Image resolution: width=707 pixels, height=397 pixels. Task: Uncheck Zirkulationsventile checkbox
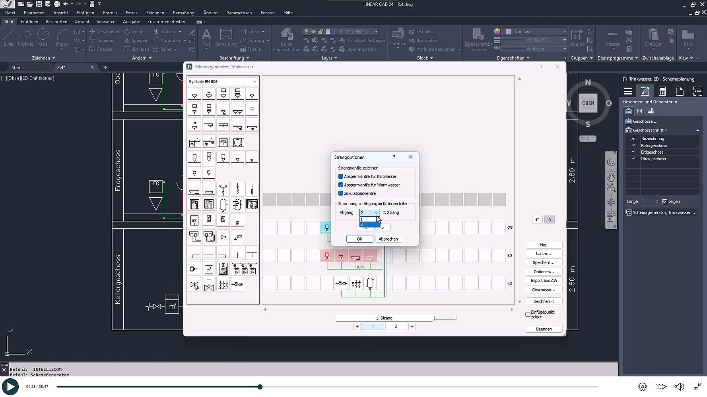[341, 193]
